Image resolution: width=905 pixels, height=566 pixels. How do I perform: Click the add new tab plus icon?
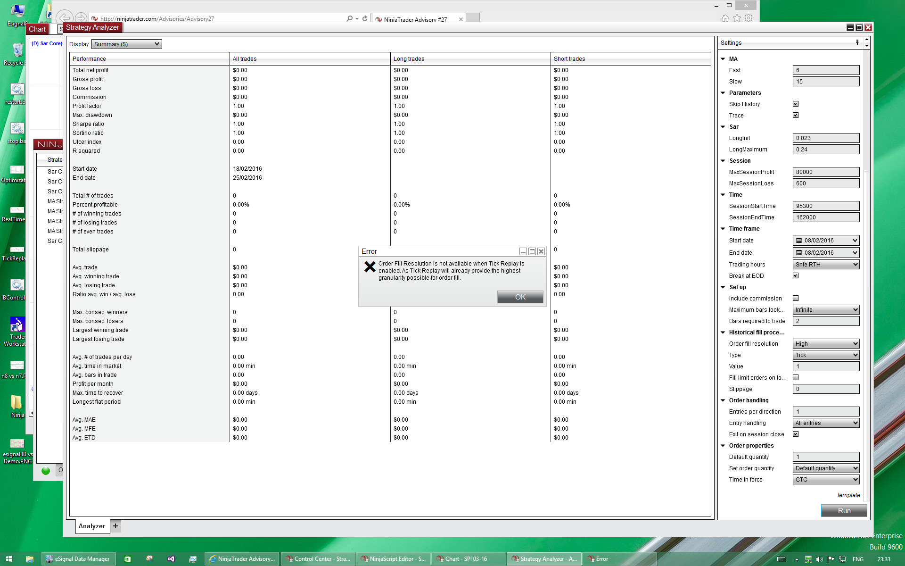115,526
